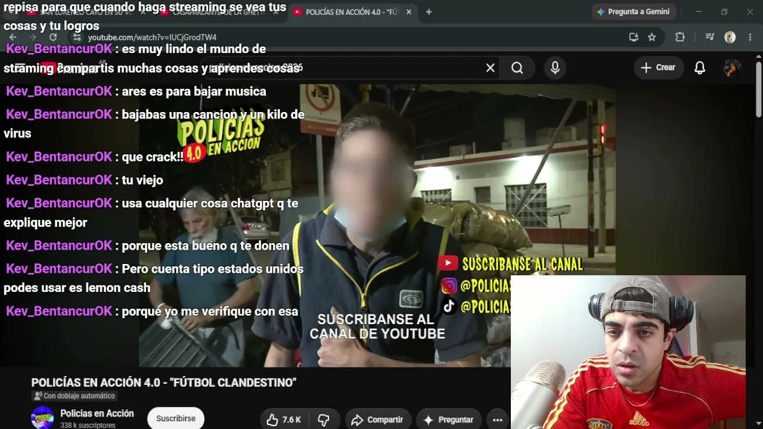Viewport: 763px width, 429px height.
Task: Open the media controls icon in Chrome toolbar
Action: [709, 37]
